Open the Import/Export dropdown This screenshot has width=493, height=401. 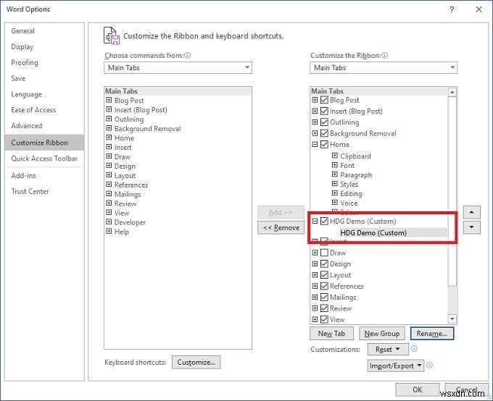(x=396, y=366)
